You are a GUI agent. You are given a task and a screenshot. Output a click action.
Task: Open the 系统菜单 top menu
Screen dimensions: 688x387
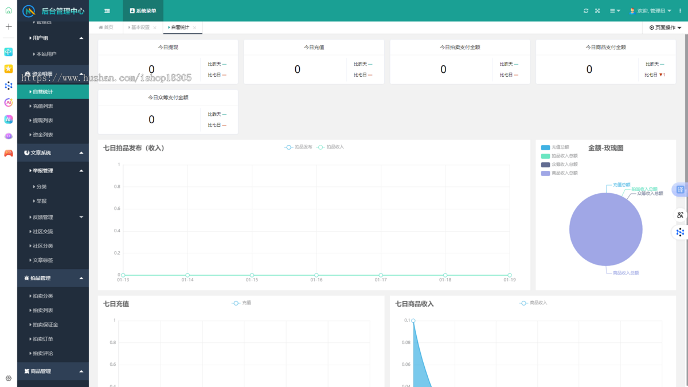tap(143, 11)
